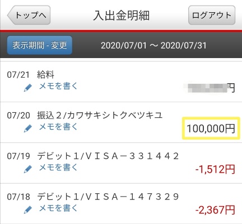Viewport: 242px width, 224px height.
Task: Open メモを書く link under VISA-147329
Action: [x=58, y=208]
